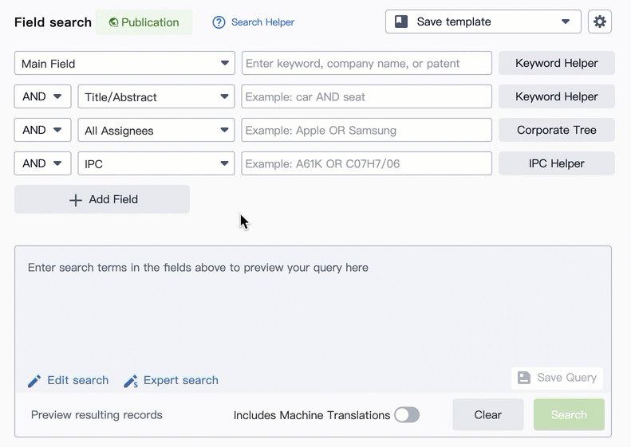
Task: Click the bookmark icon in Save template
Action: 401,22
